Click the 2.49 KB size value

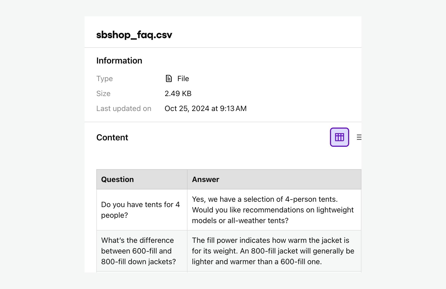click(x=178, y=93)
